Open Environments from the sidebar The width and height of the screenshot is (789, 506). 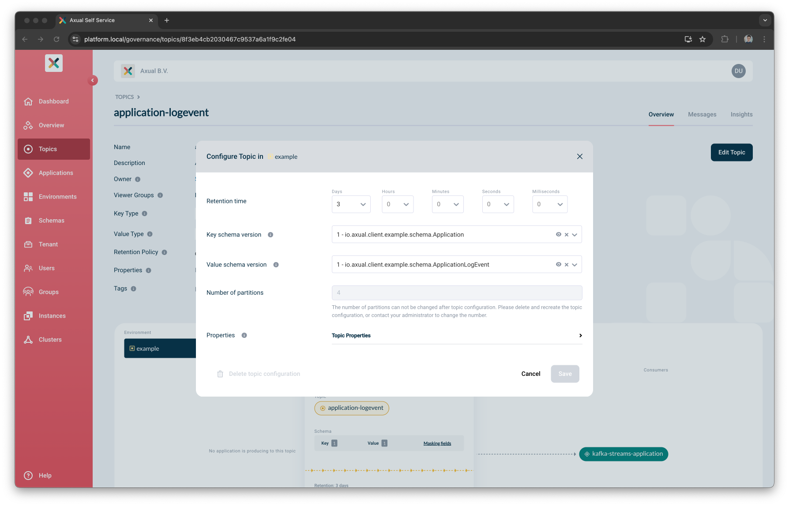point(53,197)
